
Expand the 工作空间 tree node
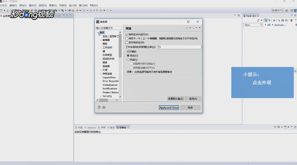click(101, 48)
